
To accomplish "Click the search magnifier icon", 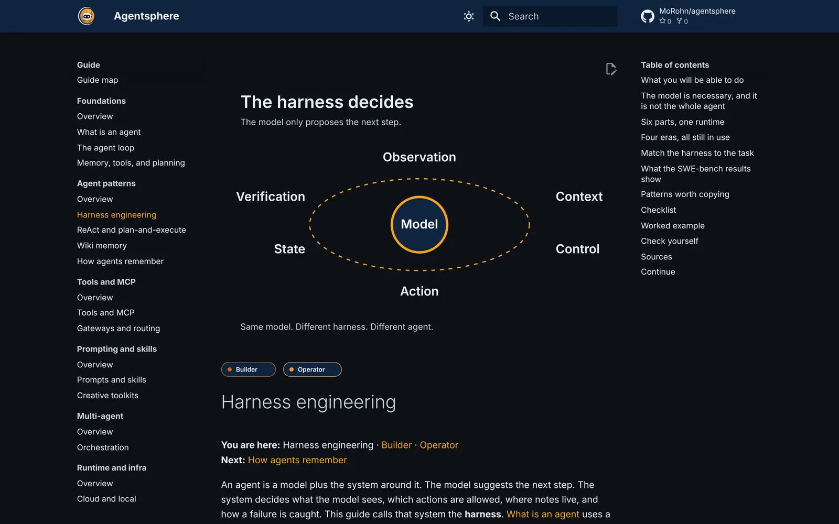I will (495, 16).
